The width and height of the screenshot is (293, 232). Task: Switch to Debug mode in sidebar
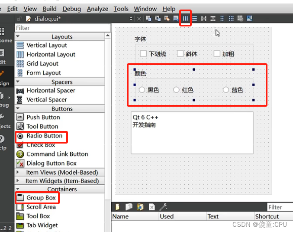[4, 100]
